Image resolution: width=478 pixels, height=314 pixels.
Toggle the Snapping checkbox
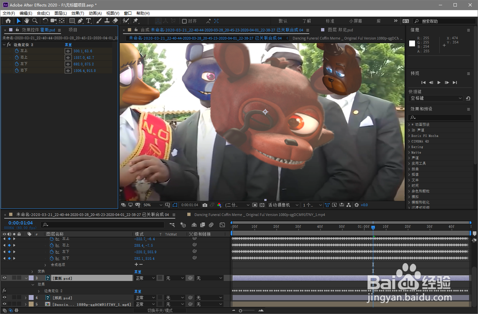(x=184, y=21)
